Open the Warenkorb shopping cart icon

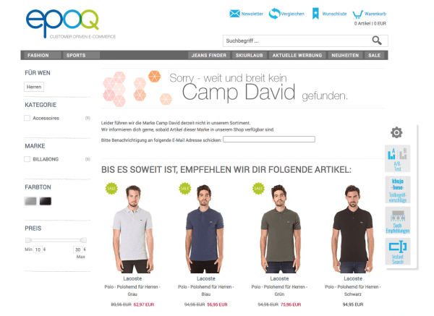click(x=357, y=14)
